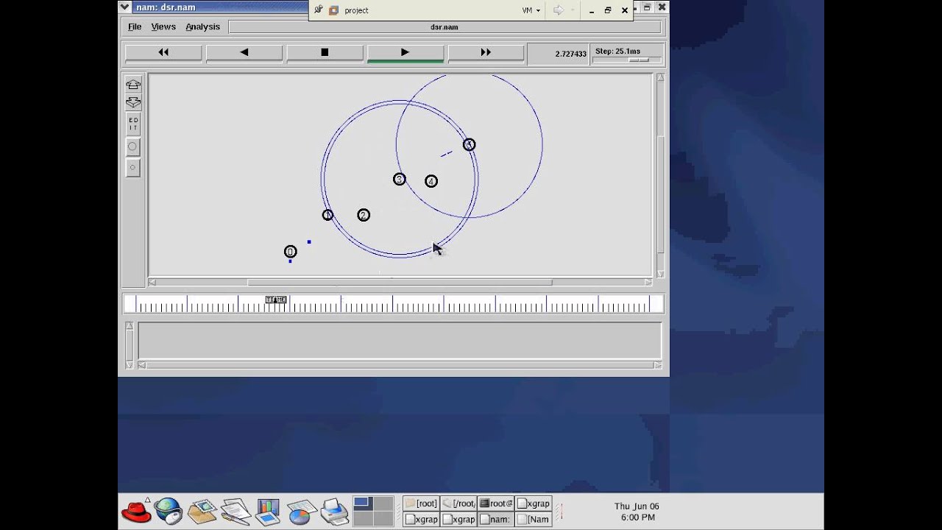Screen dimensions: 942x530
Task: Open the VM dropdown in project bar
Action: click(x=531, y=10)
